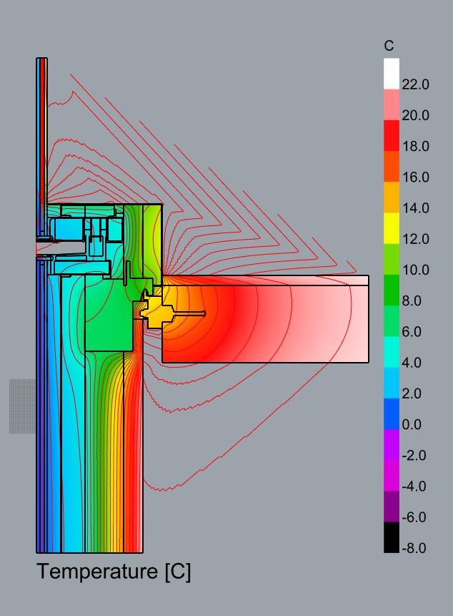Choose the magenta -4 to -2 legend swatch

click(x=392, y=475)
